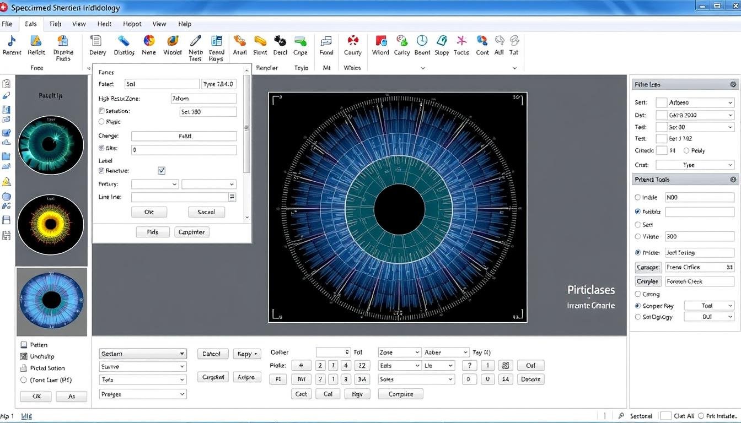This screenshot has height=423, width=741.
Task: Click the Recent music note icon
Action: point(12,41)
